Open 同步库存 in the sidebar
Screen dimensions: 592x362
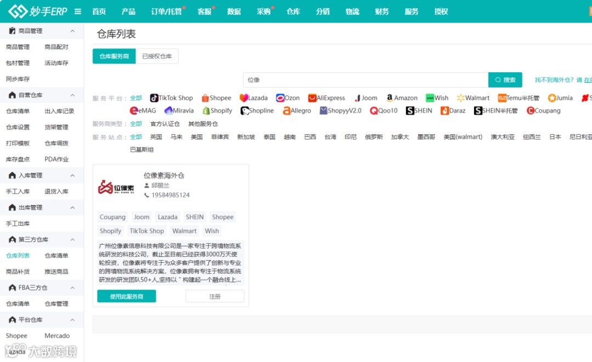tap(18, 79)
